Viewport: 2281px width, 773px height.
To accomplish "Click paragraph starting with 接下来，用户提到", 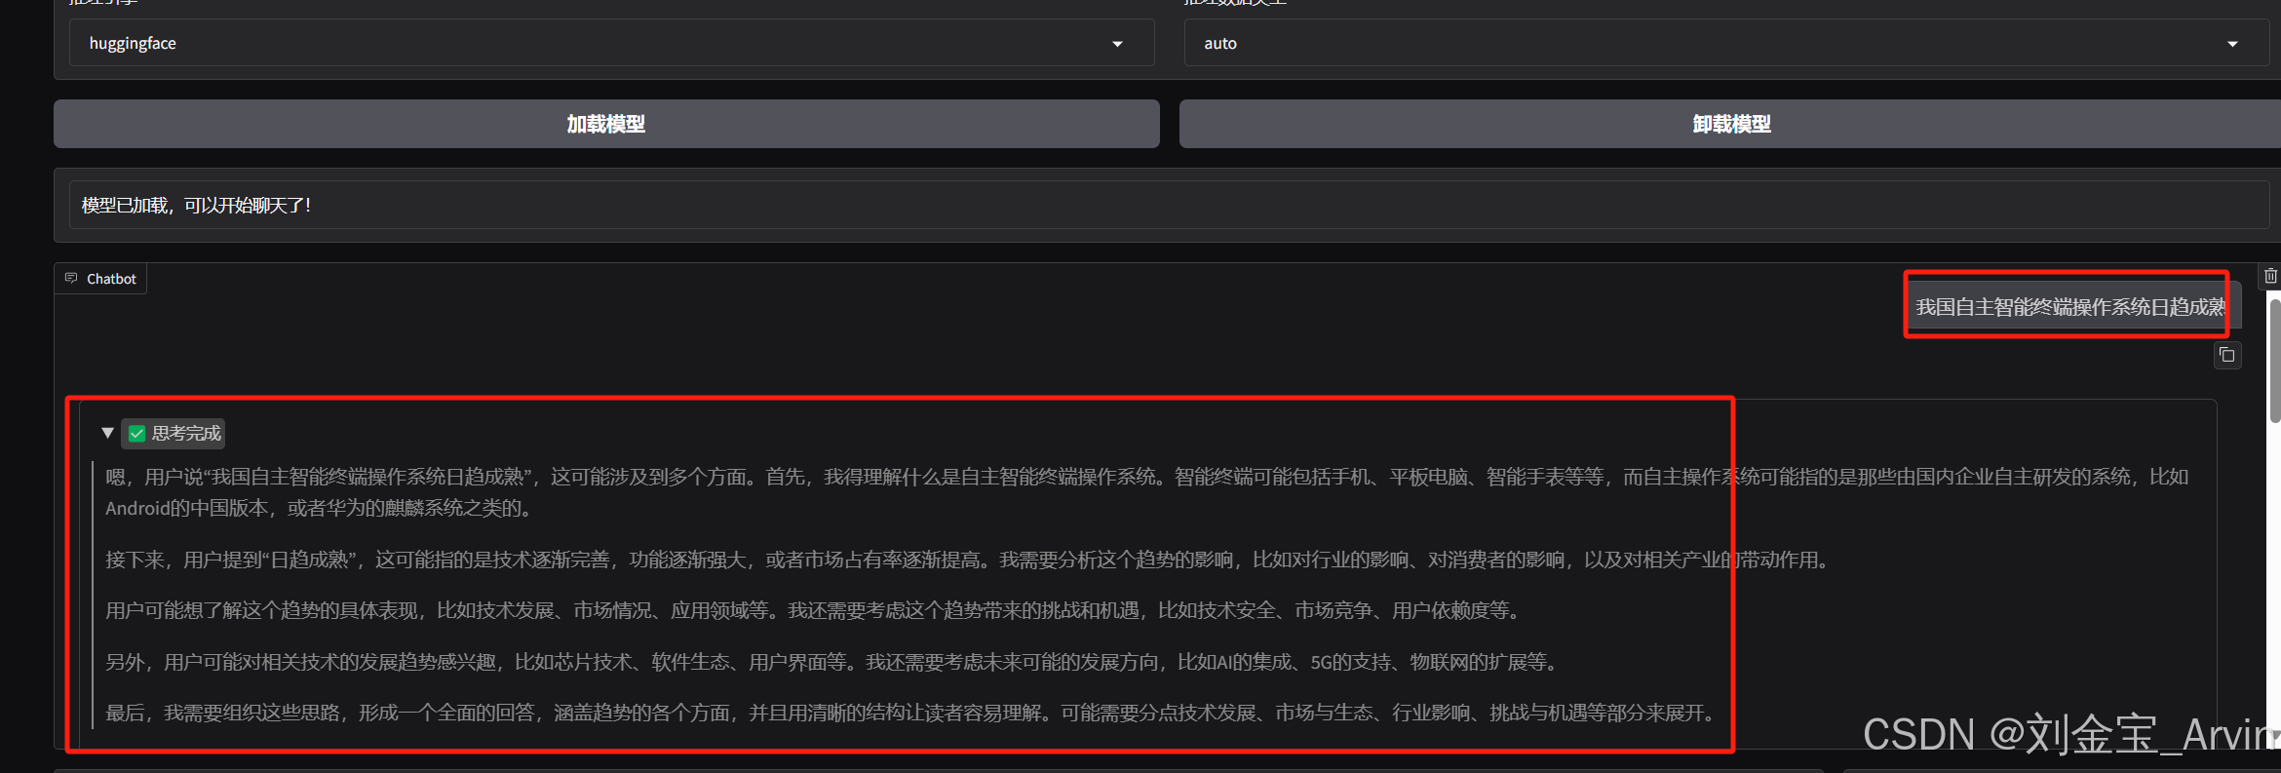I will point(970,560).
